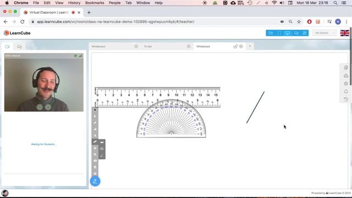The height and width of the screenshot is (198, 352).
Task: Open a new Chrome tab
Action: [89, 13]
